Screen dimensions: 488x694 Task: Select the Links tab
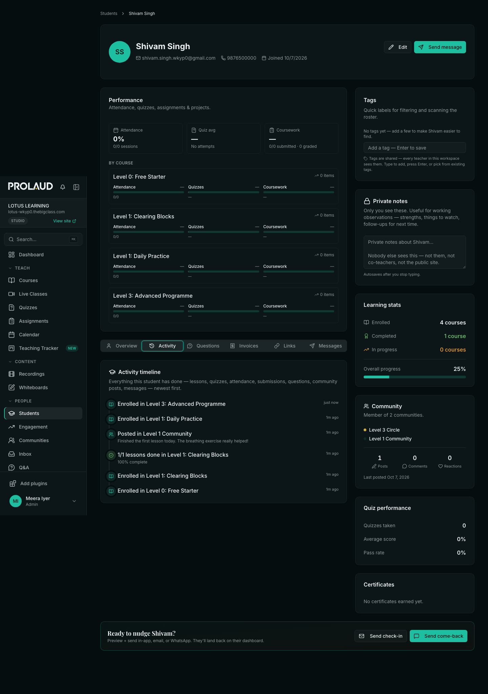point(285,346)
